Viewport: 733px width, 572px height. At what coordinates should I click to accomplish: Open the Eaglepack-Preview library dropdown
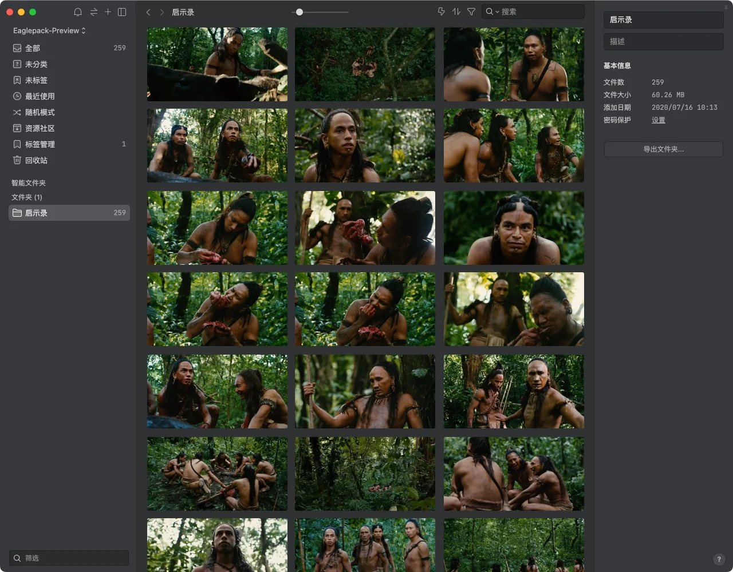coord(49,30)
